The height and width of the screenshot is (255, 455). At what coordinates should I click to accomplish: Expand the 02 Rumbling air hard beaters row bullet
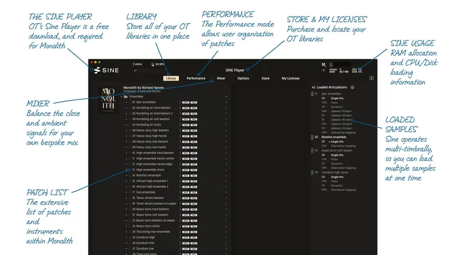coord(127,108)
